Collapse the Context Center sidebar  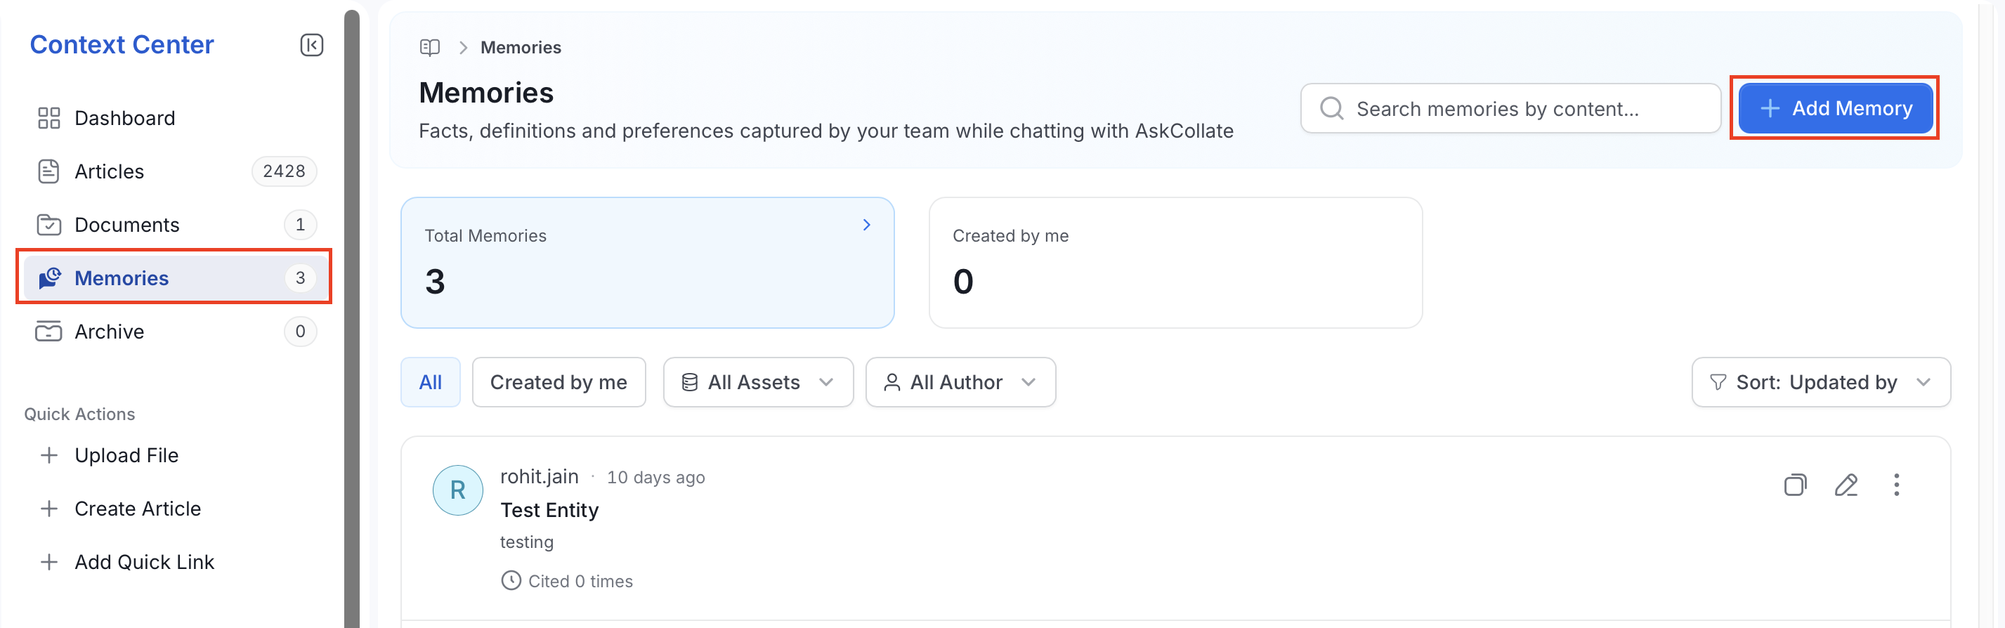coord(311,45)
